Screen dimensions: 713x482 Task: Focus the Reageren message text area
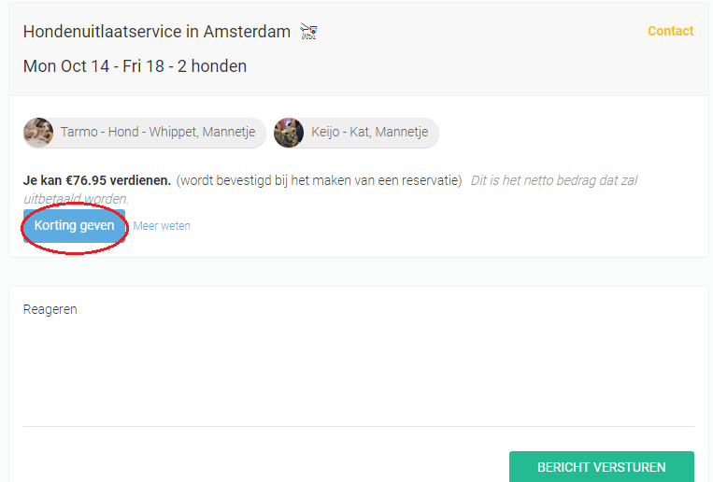coord(358,369)
